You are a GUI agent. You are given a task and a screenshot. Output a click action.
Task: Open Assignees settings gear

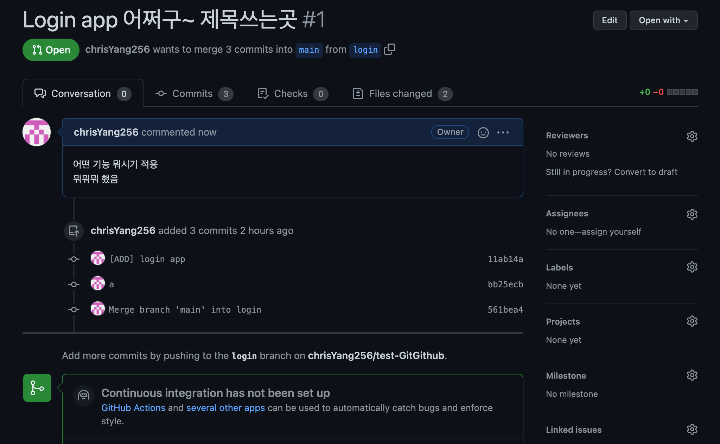[x=692, y=214]
